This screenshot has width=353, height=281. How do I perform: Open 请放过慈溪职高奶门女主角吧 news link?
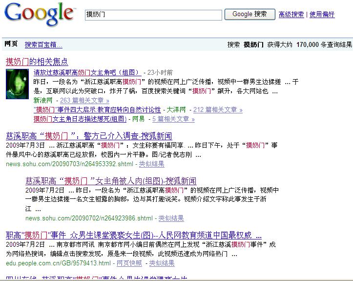click(x=87, y=72)
